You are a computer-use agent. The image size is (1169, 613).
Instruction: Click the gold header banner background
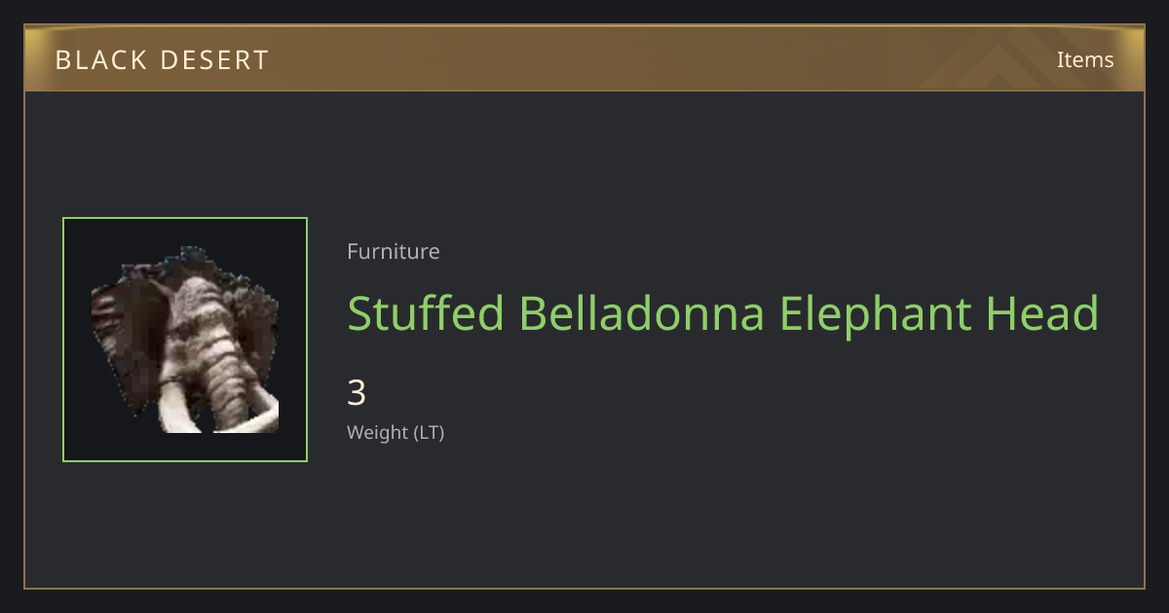click(584, 59)
